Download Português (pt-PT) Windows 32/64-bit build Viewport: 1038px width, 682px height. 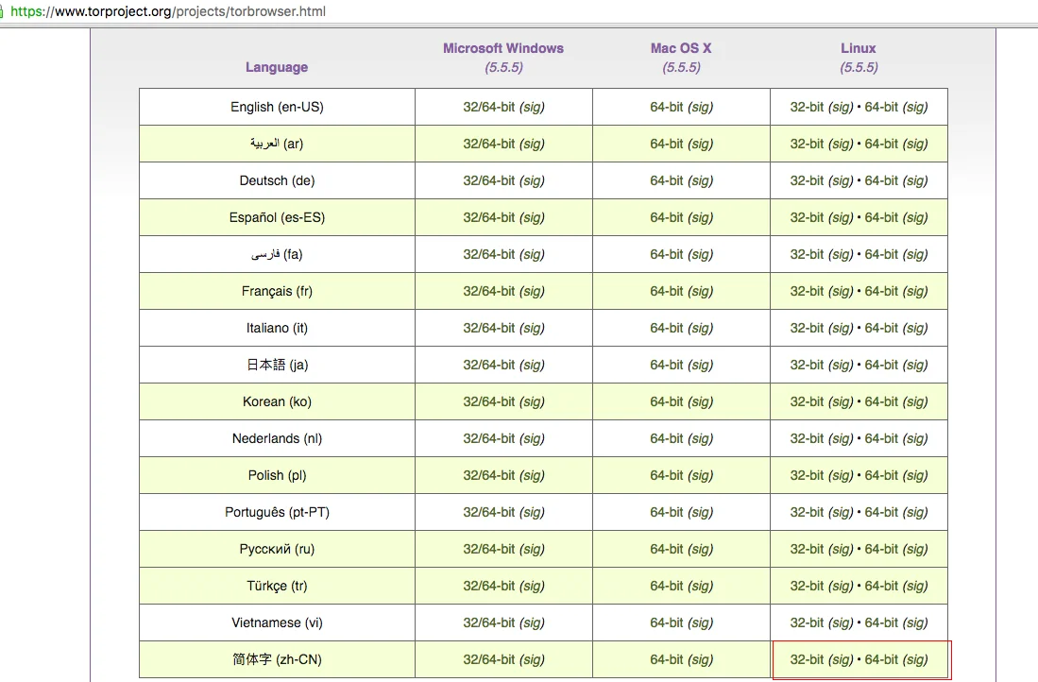tap(488, 512)
